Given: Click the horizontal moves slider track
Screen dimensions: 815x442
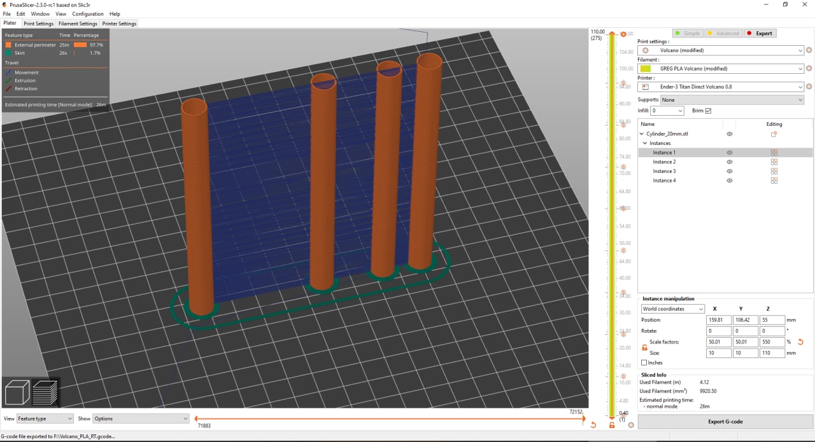Looking at the screenshot, I should pyautogui.click(x=390, y=418).
